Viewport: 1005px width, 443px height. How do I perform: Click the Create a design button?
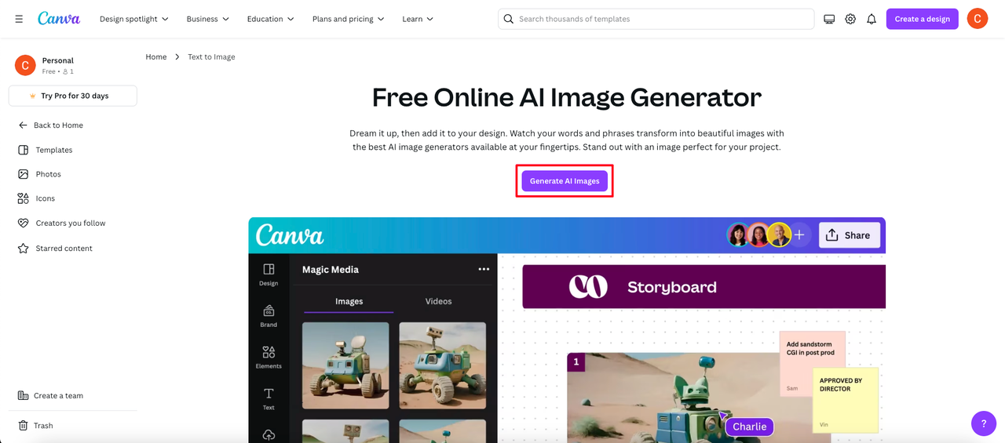coord(922,19)
